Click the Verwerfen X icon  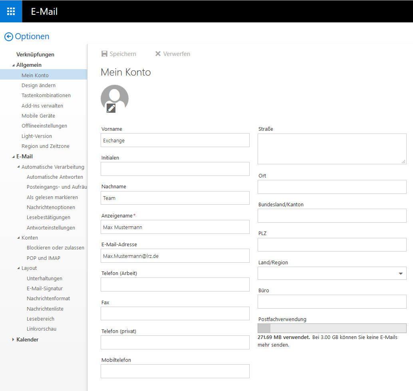pos(158,54)
